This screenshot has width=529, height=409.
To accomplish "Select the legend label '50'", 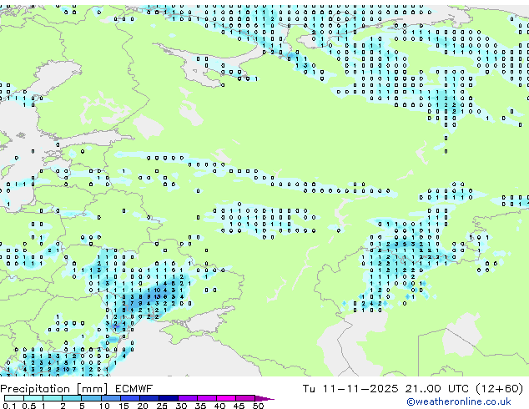I will coord(259,406).
